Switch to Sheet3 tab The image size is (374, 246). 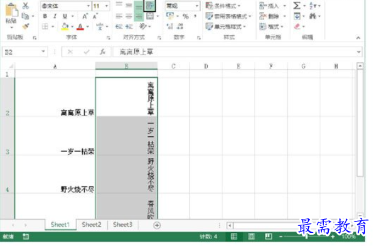(122, 225)
